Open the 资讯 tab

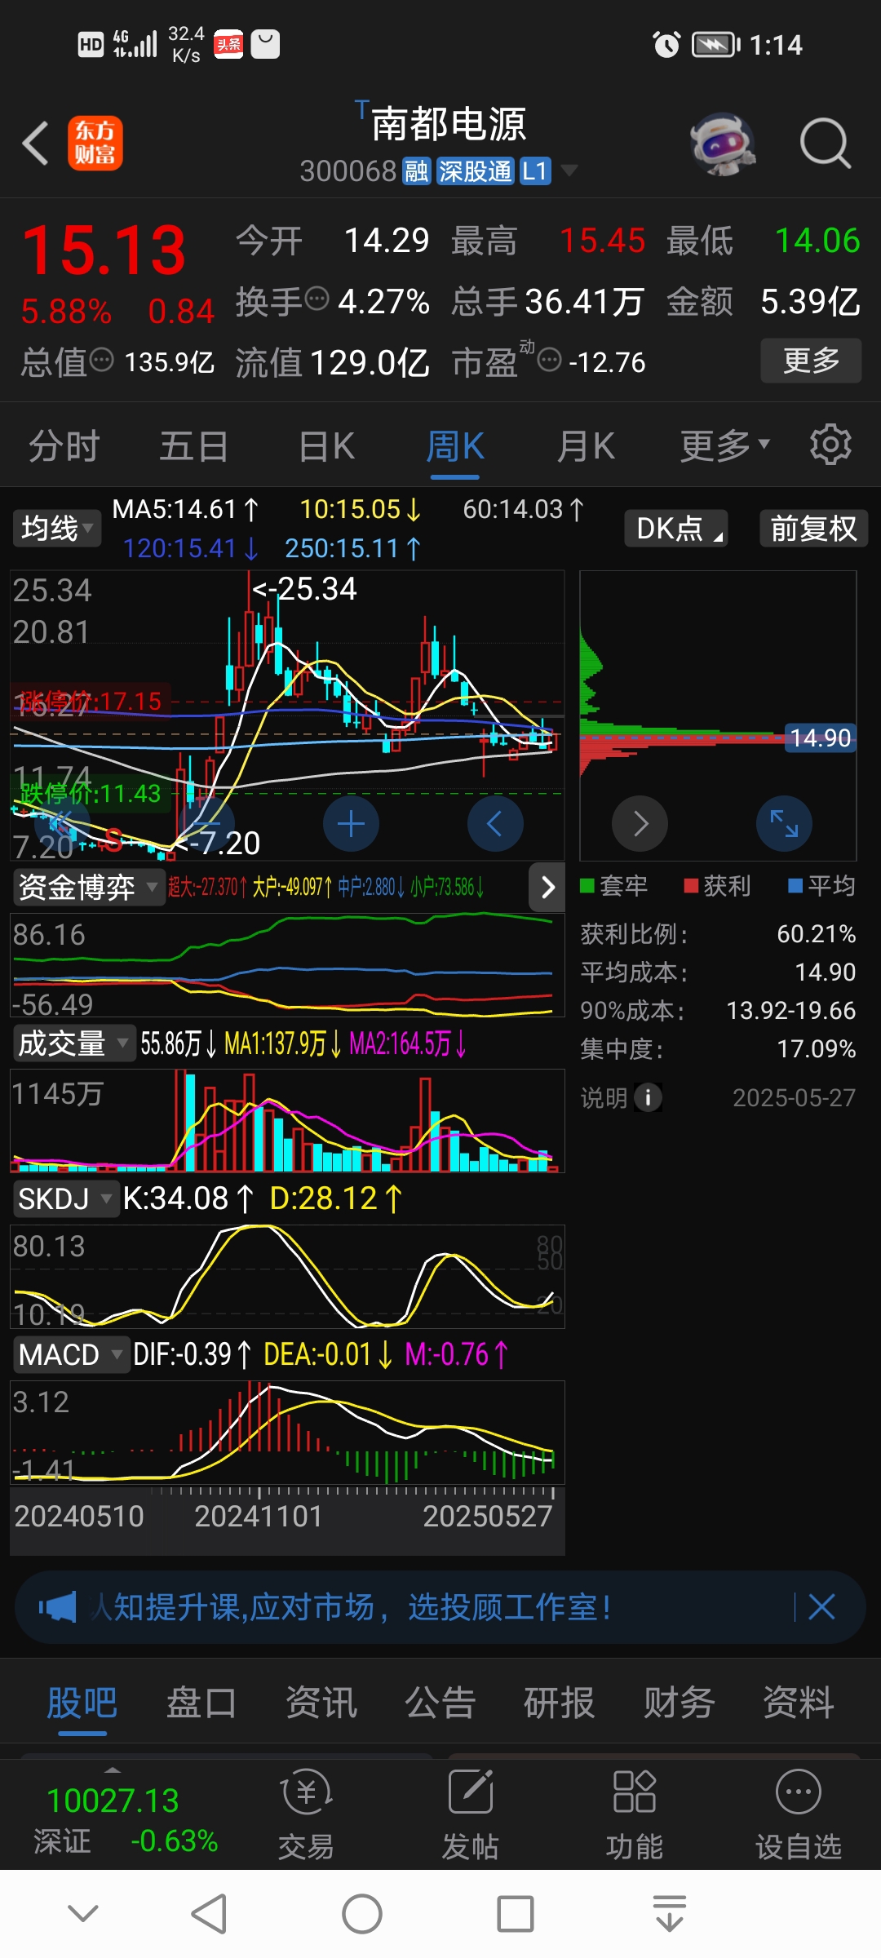tap(321, 1703)
